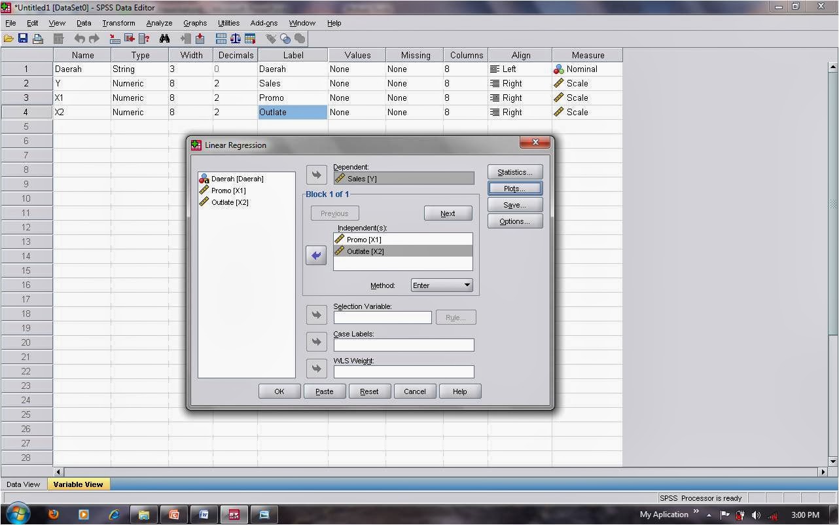Click the Print toolbar icon
Image resolution: width=839 pixels, height=525 pixels.
pyautogui.click(x=38, y=39)
